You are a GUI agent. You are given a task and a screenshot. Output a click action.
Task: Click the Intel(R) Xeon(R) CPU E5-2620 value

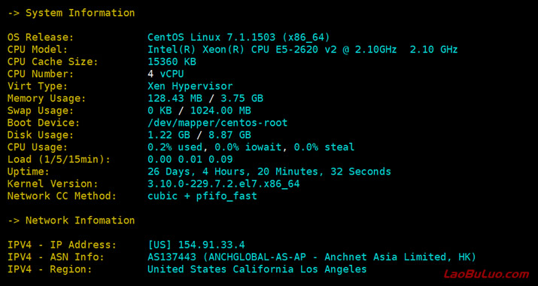[x=302, y=50]
